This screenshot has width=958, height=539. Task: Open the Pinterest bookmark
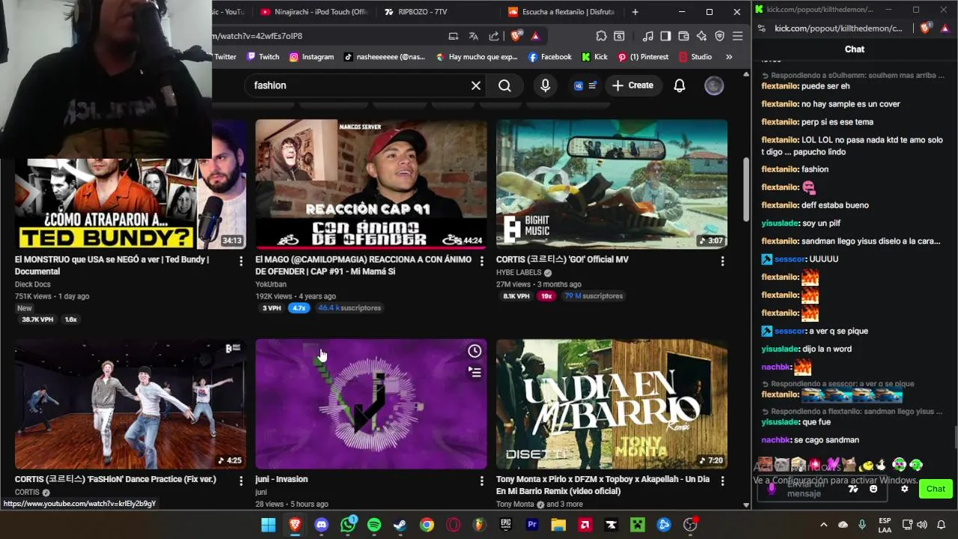pyautogui.click(x=643, y=57)
